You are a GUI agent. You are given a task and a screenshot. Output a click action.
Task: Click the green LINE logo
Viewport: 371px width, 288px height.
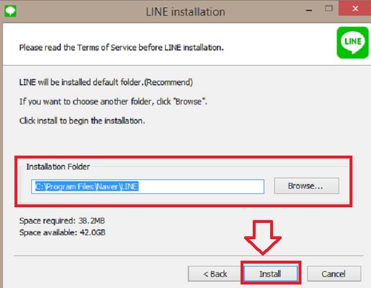(352, 44)
